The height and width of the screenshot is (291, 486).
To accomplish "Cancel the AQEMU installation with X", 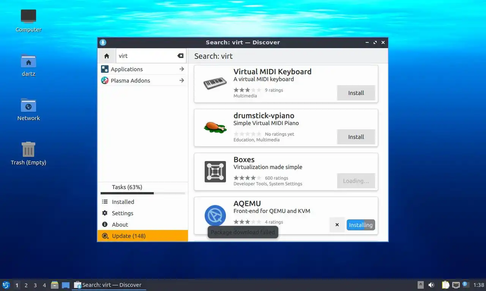I will [337, 225].
